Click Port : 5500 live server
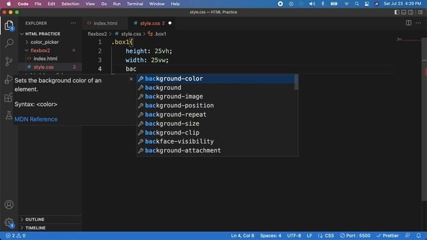This screenshot has width=427, height=240. click(355, 235)
